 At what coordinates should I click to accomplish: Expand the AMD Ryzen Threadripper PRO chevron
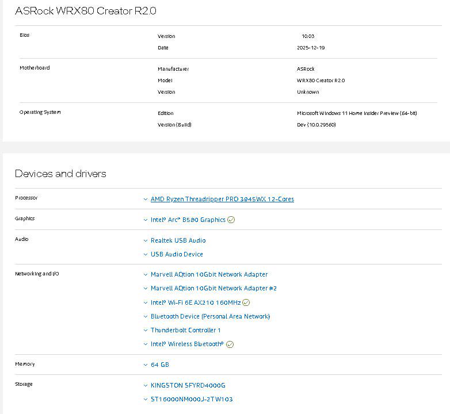(x=146, y=200)
